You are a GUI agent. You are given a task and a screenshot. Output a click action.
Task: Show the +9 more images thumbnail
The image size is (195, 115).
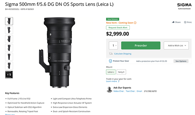click(9, 75)
